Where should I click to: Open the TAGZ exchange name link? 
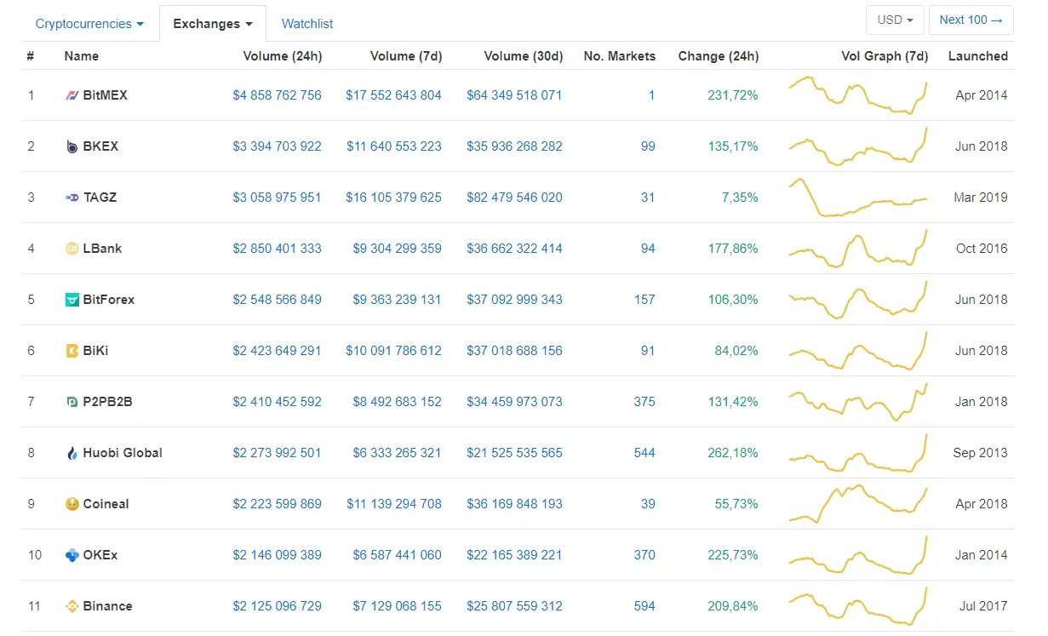click(x=100, y=198)
